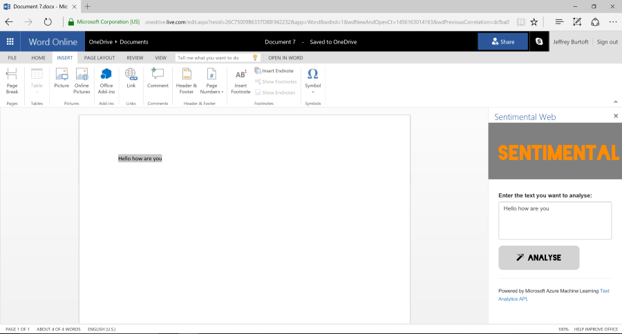Add page to favorites with star
622x334 pixels.
coord(534,22)
